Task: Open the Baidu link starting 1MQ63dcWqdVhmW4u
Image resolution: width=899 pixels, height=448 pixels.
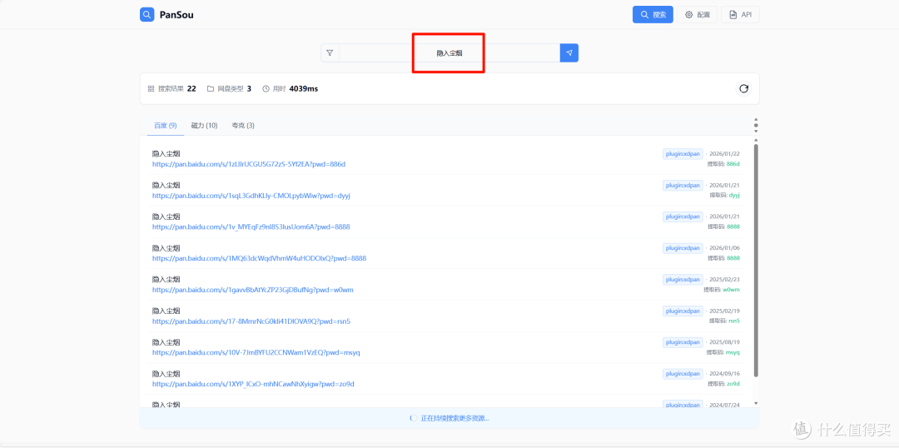Action: [259, 258]
